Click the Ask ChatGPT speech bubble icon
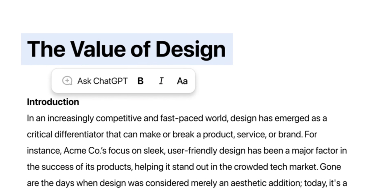This screenshot has width=365, height=192. click(x=67, y=81)
